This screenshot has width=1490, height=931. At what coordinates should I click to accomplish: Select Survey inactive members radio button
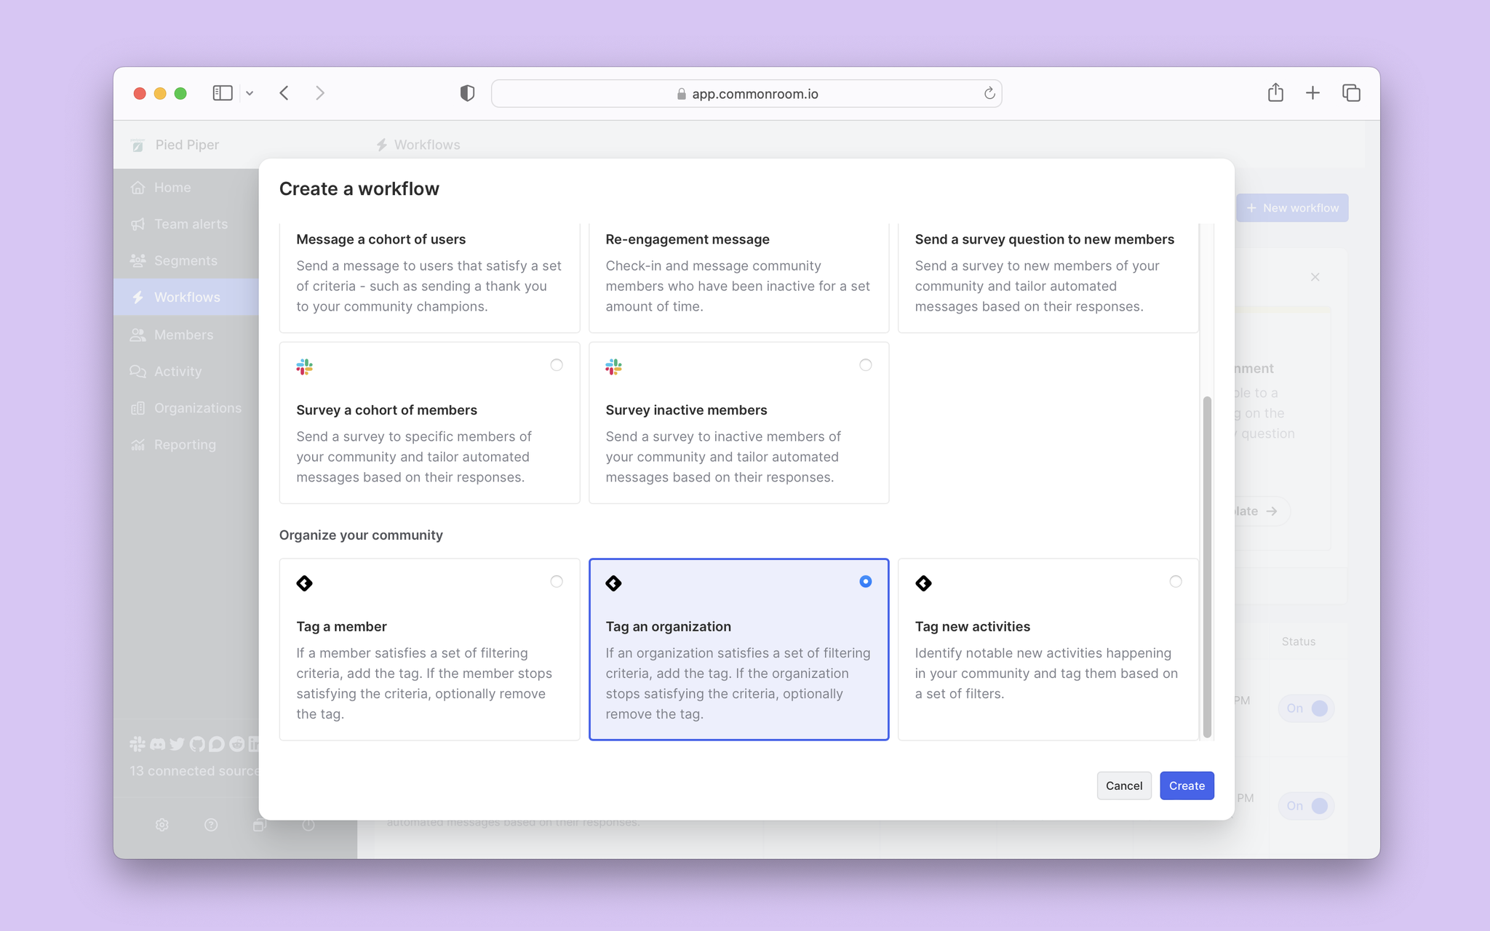pyautogui.click(x=865, y=365)
